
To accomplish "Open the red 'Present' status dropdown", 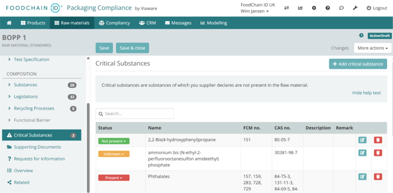I will click(114, 178).
